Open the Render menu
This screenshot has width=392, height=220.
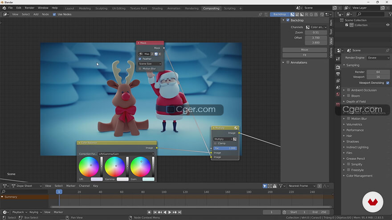pyautogui.click(x=29, y=8)
